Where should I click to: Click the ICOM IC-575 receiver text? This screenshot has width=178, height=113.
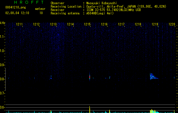tap(113, 10)
